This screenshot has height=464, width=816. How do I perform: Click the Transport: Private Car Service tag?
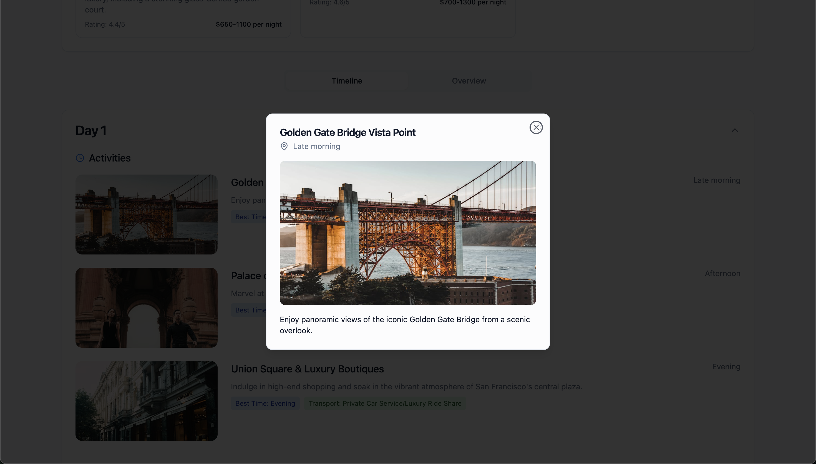tap(385, 404)
